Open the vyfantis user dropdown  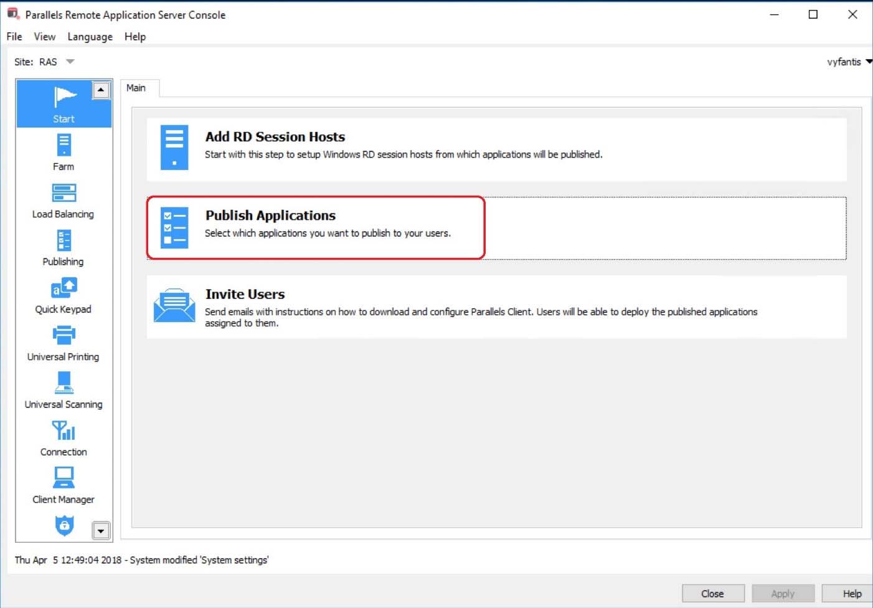(849, 62)
